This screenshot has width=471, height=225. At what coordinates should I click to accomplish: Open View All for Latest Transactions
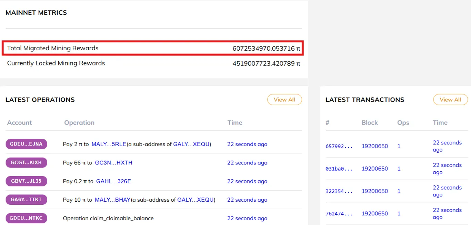pyautogui.click(x=450, y=99)
